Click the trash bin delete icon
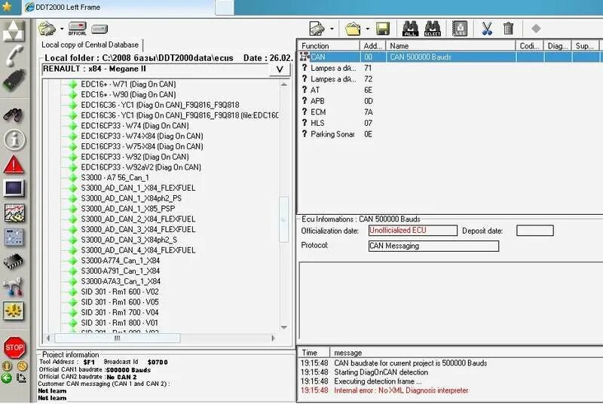Image resolution: width=603 pixels, height=404 pixels. tap(508, 29)
